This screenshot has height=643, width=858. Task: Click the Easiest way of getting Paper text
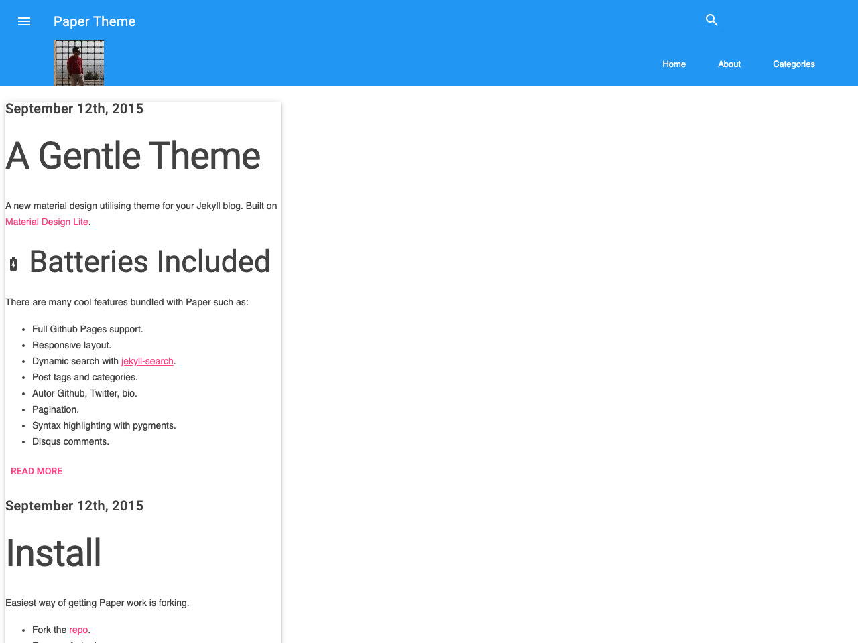coord(98,602)
